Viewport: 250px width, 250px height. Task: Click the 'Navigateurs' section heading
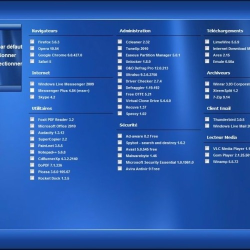tap(44, 31)
